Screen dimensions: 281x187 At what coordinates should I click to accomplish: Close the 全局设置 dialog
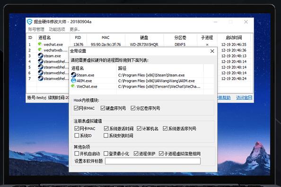tap(212, 51)
